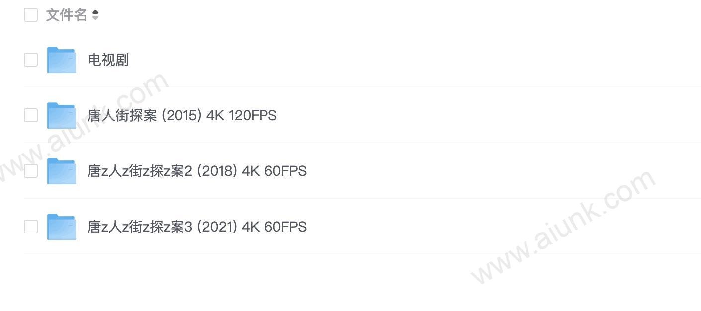Select checkbox of 唐人街探案 (2015) 4K 120FPS
This screenshot has height=311, width=701.
tap(31, 115)
